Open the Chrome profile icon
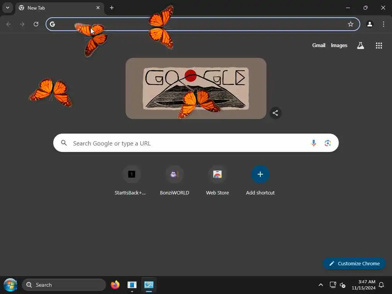 pyautogui.click(x=370, y=24)
